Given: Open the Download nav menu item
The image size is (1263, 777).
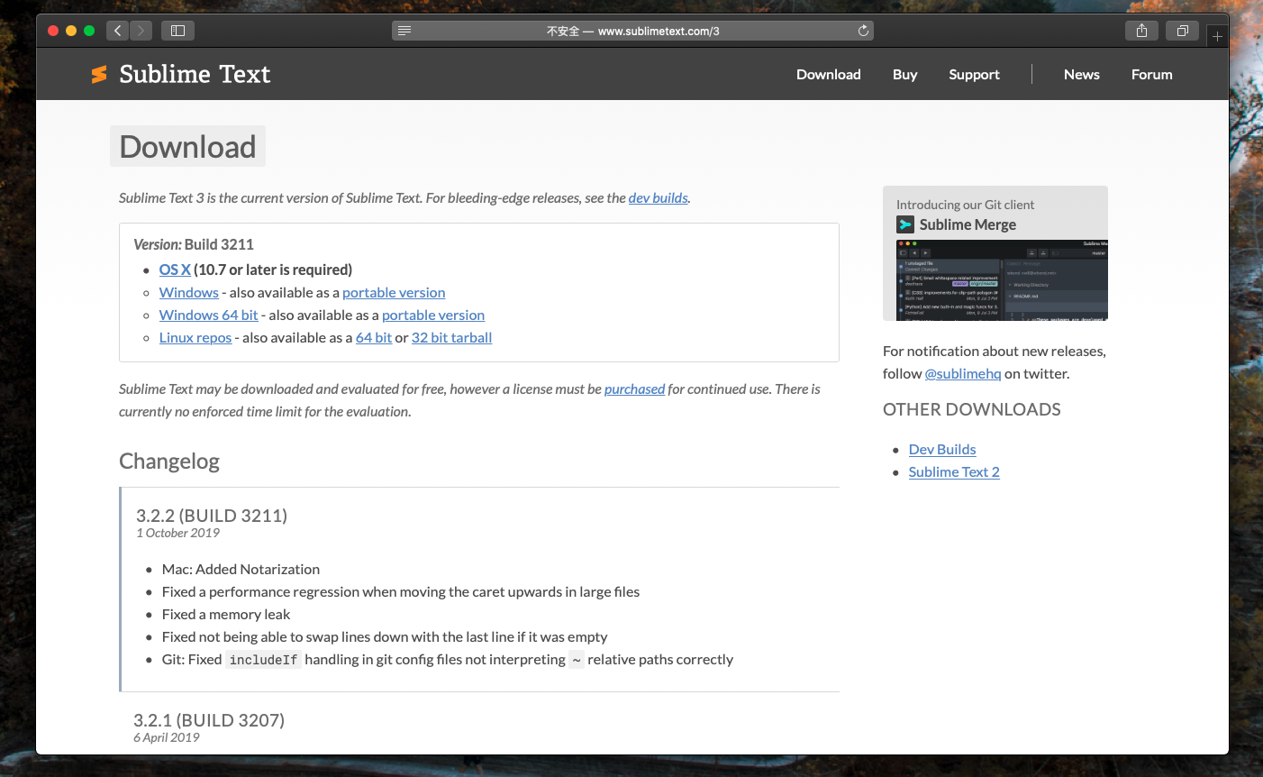Looking at the screenshot, I should coord(828,75).
